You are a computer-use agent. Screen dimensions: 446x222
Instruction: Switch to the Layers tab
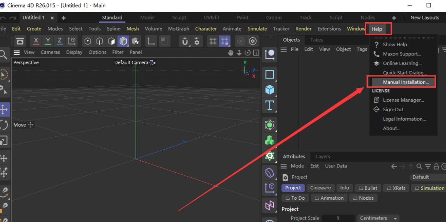pos(323,157)
